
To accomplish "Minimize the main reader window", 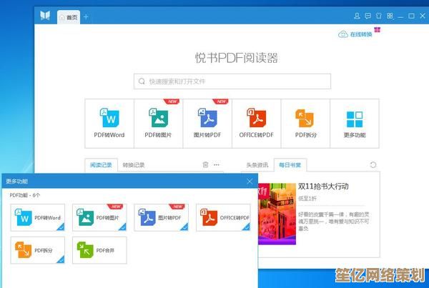I will point(400,16).
